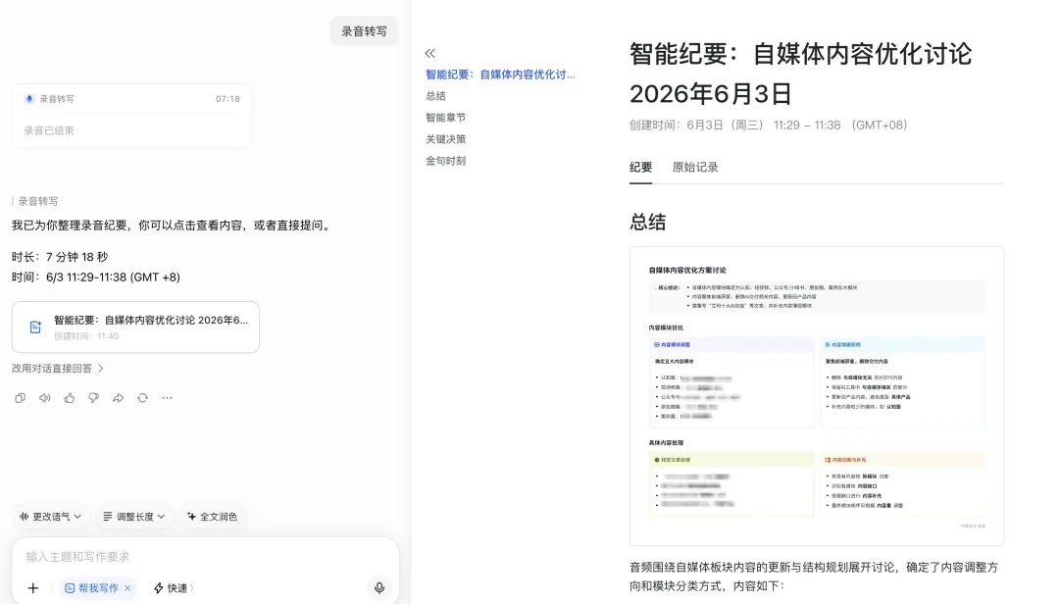Click the document icon on card

36,327
